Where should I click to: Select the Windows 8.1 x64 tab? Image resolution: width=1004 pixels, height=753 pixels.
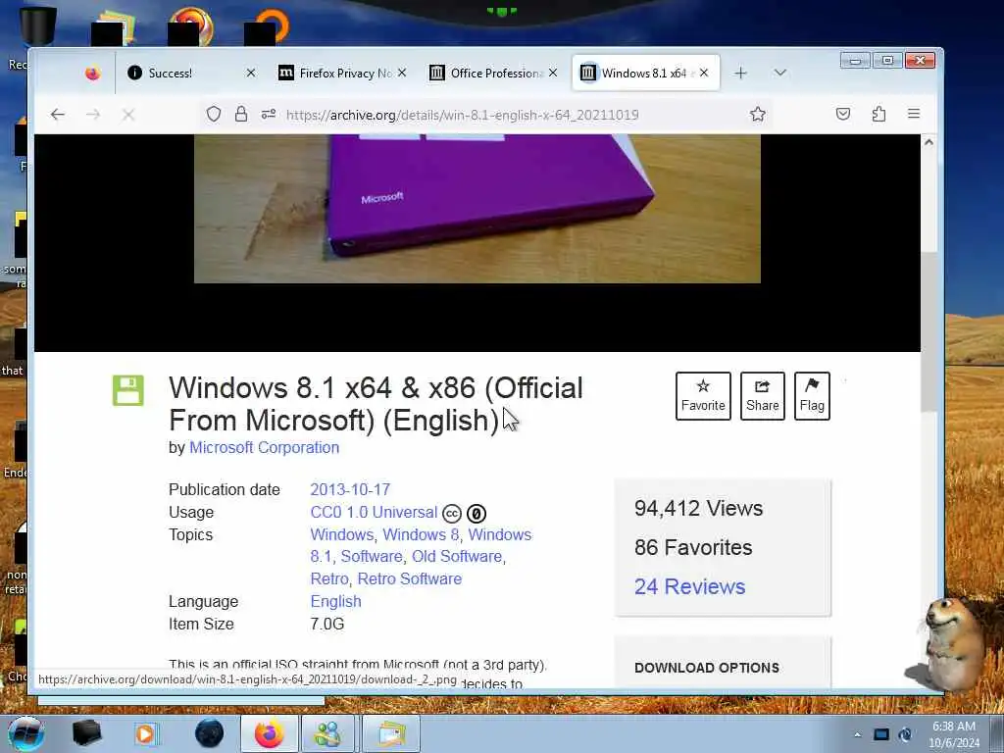(x=643, y=73)
